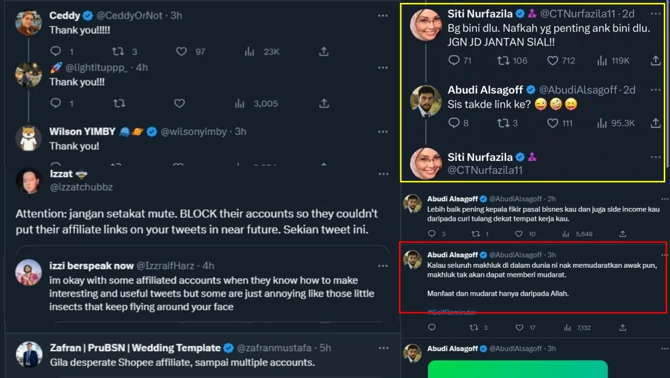Open more options on Zafran's tweet

(x=383, y=348)
